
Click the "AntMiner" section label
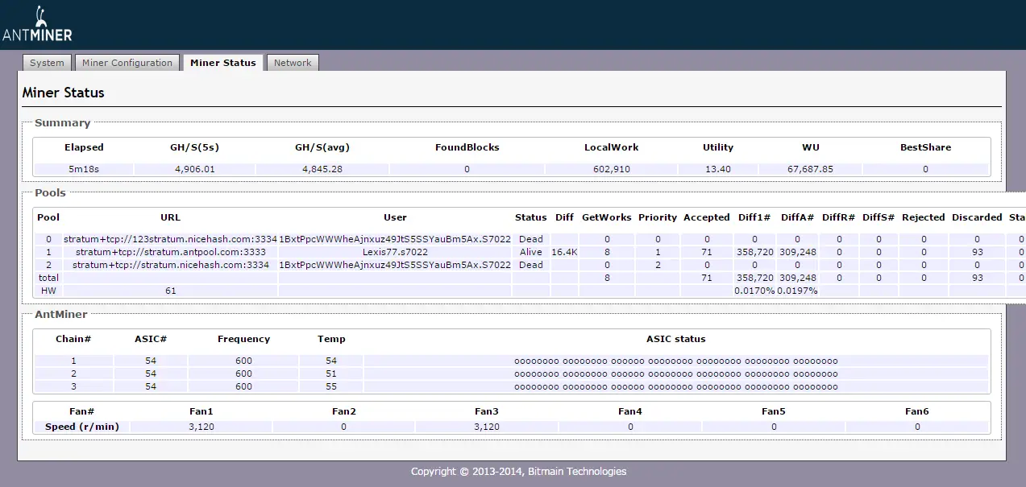point(61,315)
